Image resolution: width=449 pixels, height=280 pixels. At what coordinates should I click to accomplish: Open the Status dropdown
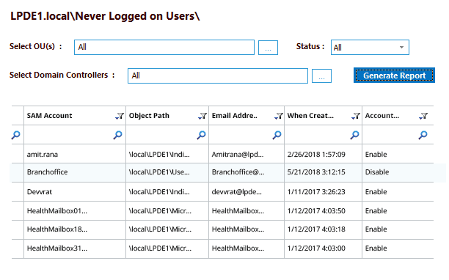coord(370,47)
